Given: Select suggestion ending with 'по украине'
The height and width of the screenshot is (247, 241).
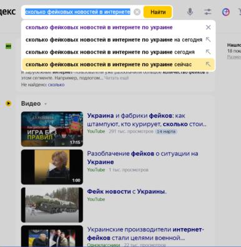Looking at the screenshot, I should coord(99,28).
